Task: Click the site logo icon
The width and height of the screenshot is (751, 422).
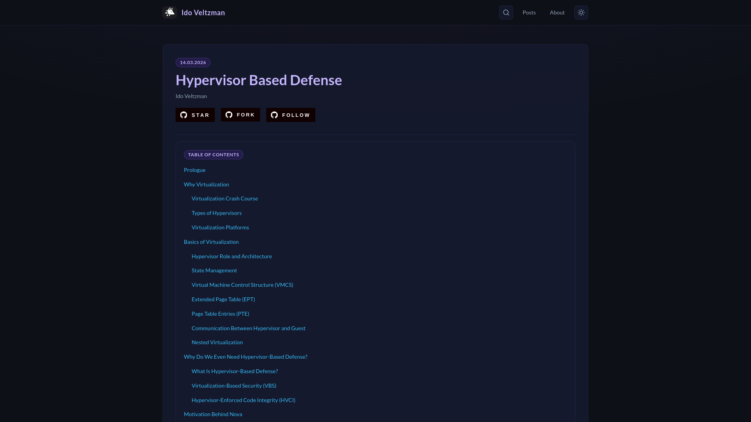Action: pyautogui.click(x=170, y=13)
